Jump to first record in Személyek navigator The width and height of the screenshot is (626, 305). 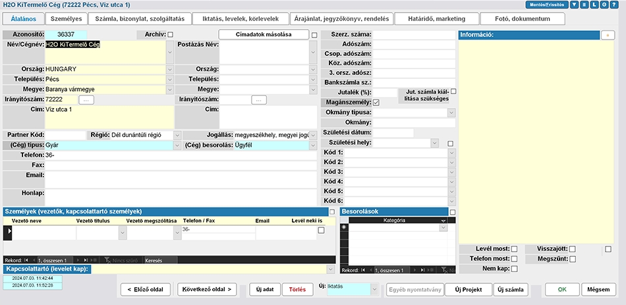point(28,260)
